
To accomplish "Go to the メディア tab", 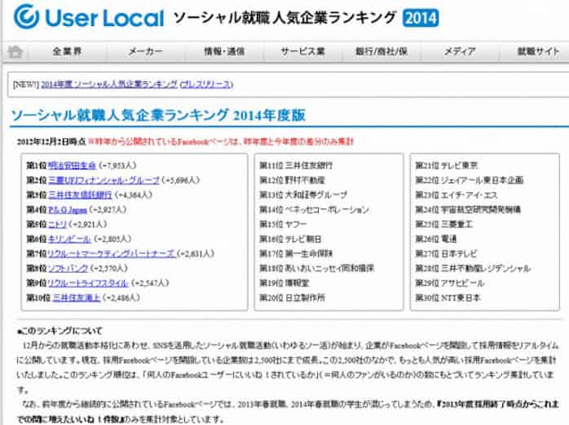I will (x=460, y=51).
